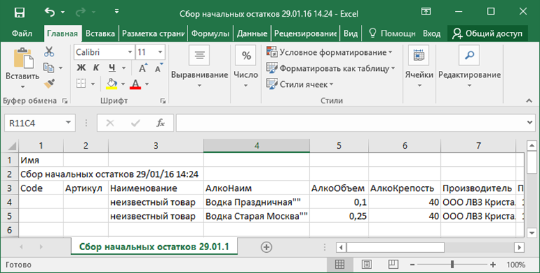The height and width of the screenshot is (273, 540).
Task: Open Форматировать как таблицу menu
Action: click(x=330, y=68)
